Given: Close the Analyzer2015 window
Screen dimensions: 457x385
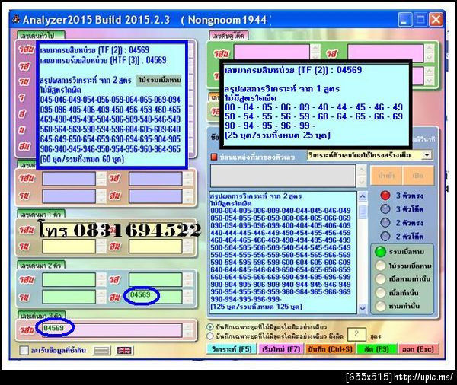Looking at the screenshot, I should pyautogui.click(x=436, y=20).
